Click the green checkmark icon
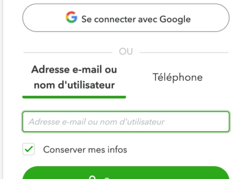This screenshot has width=248, height=179. coord(29,149)
